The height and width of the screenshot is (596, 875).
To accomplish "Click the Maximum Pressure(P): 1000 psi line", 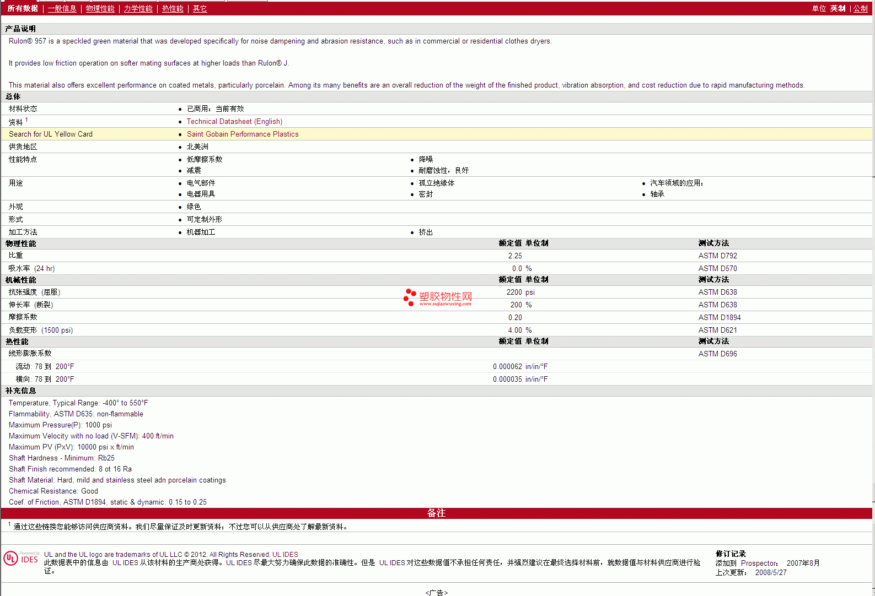I will pyautogui.click(x=60, y=425).
